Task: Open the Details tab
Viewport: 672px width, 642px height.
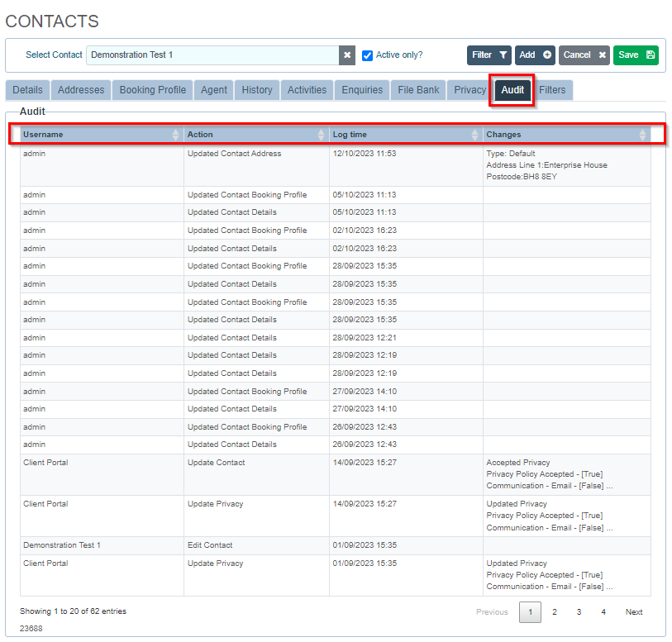Action: pos(27,90)
